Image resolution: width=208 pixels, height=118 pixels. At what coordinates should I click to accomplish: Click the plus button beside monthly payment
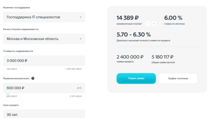tap(154, 24)
